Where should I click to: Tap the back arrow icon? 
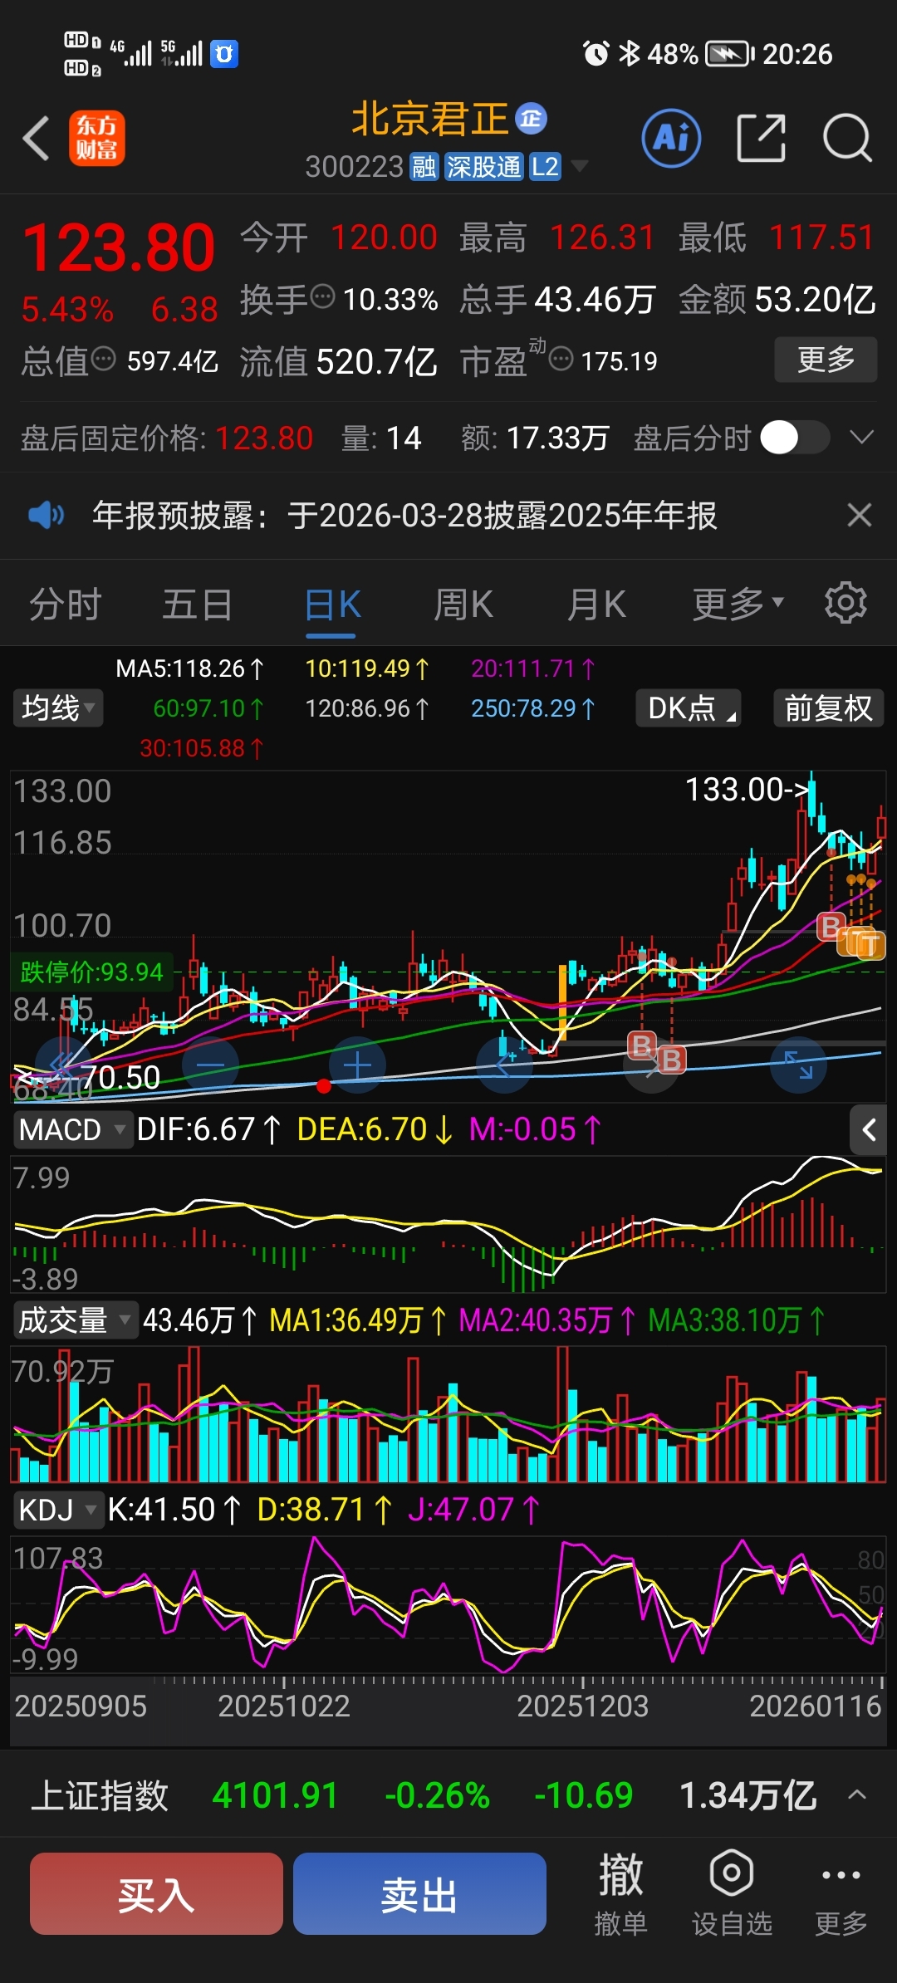(x=37, y=138)
